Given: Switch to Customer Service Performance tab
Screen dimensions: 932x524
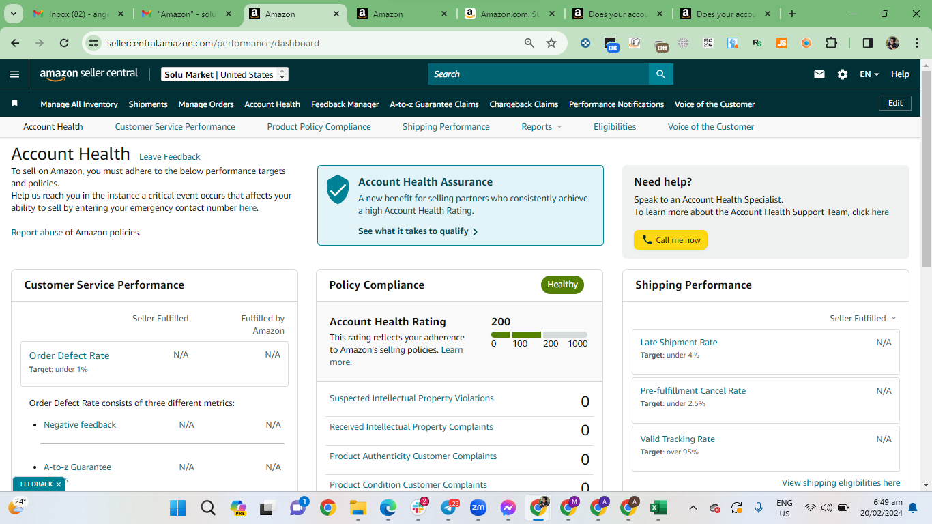Looking at the screenshot, I should pos(175,127).
